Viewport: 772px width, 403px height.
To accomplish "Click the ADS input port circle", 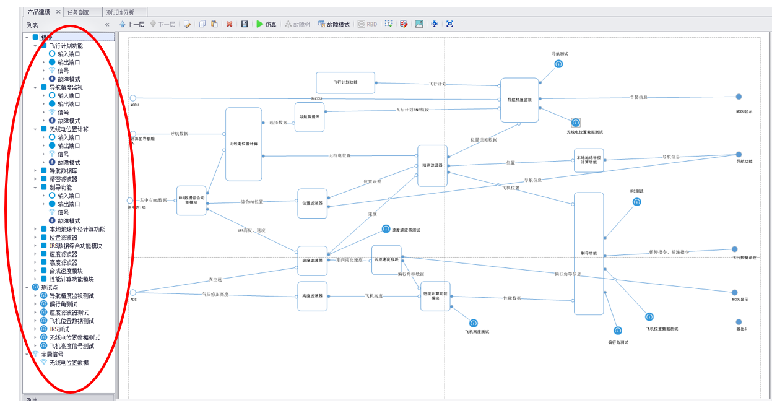I will pyautogui.click(x=132, y=292).
